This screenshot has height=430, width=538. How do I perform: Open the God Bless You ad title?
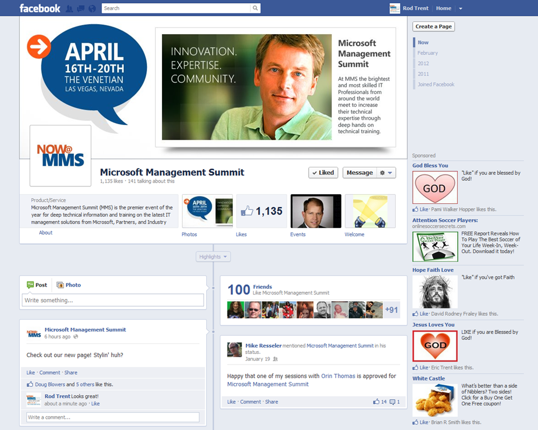[430, 166]
